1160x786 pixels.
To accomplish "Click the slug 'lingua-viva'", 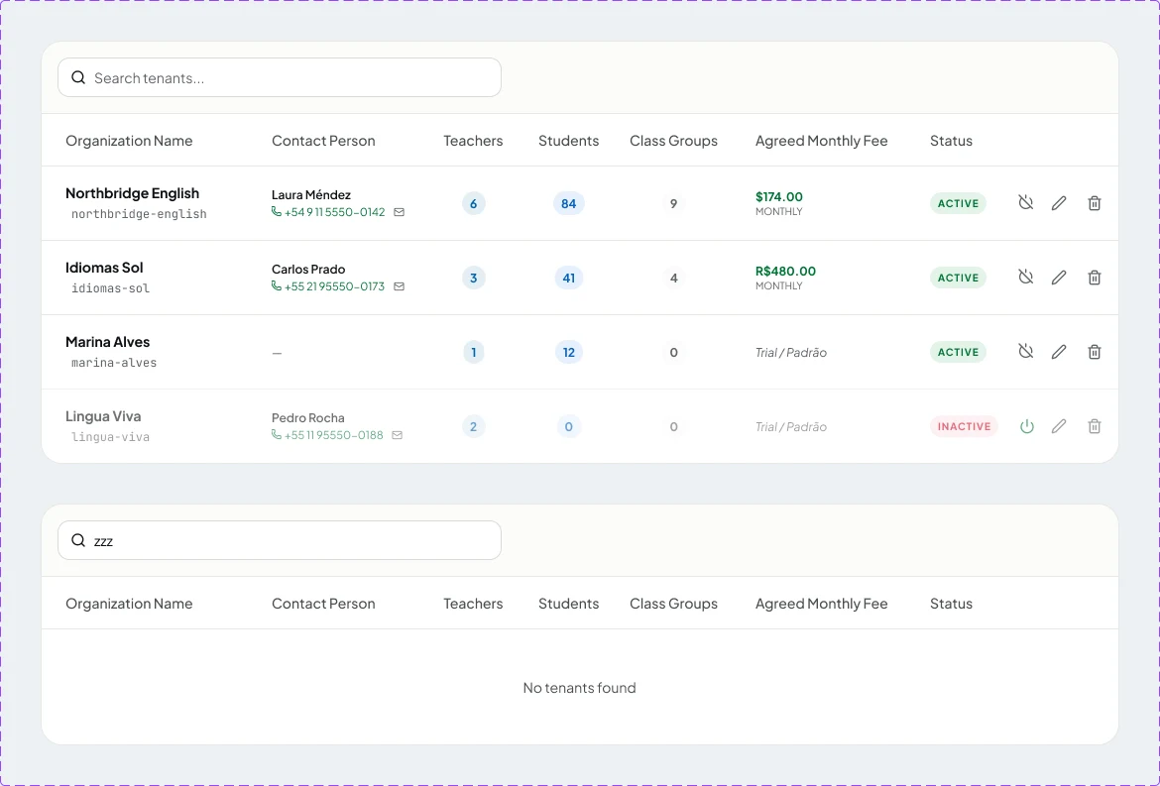I will coord(110,437).
